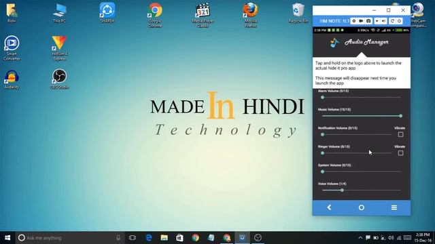Raise phone volume with volume up icon
This screenshot has height=244, width=435.
383,21
